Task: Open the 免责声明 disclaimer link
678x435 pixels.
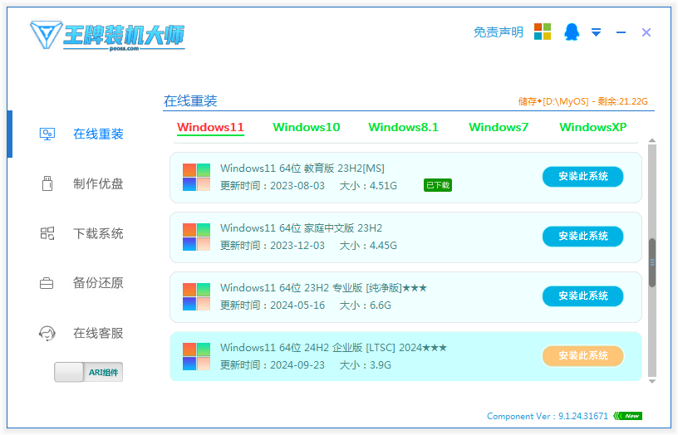Action: 499,32
